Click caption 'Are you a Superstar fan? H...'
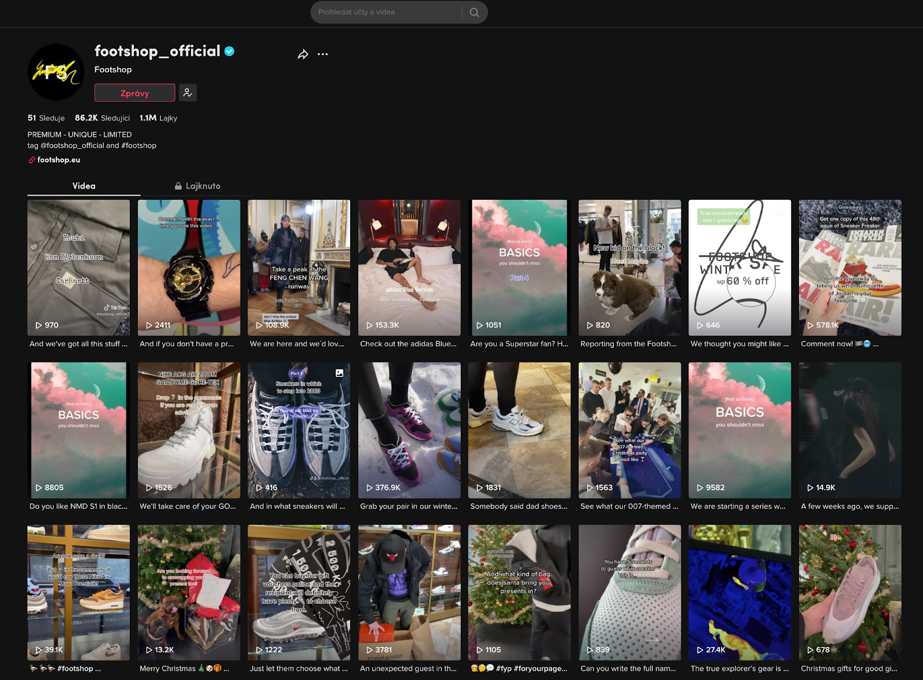The height and width of the screenshot is (680, 923). pos(519,343)
